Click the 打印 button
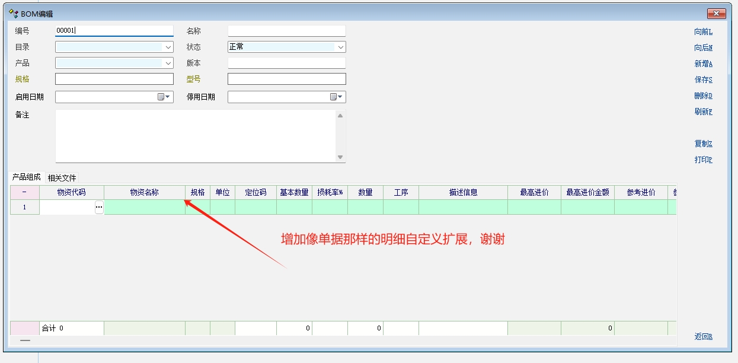 (703, 160)
